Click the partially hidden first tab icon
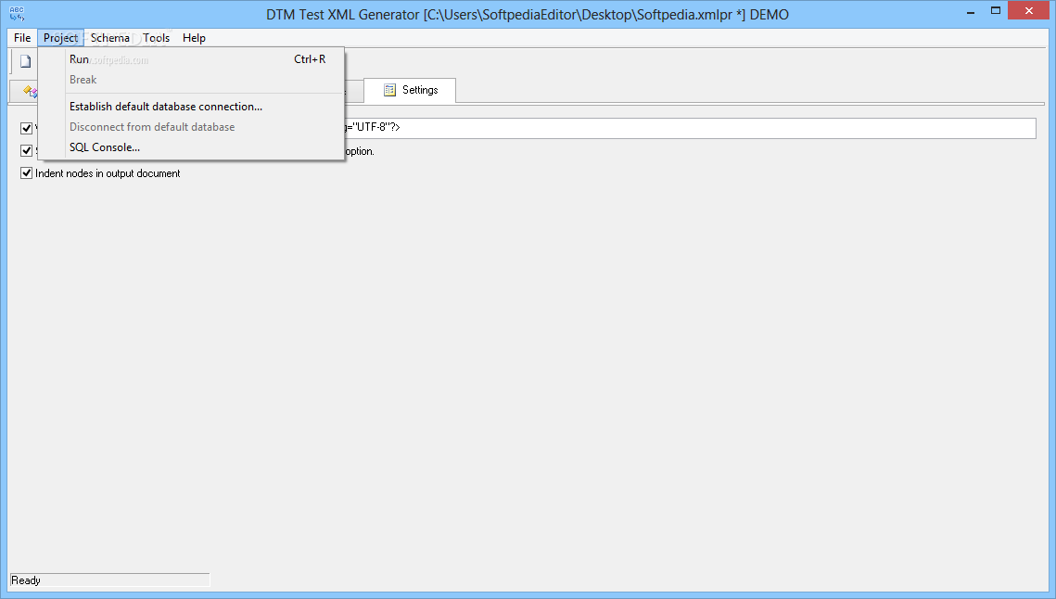Viewport: 1056px width, 599px height. 31,91
